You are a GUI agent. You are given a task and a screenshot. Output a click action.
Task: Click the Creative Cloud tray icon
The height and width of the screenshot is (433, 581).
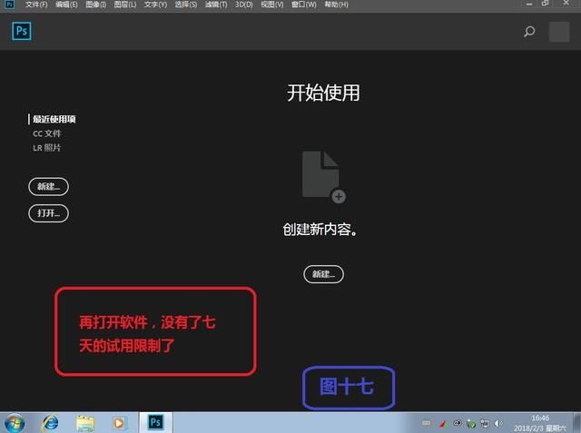(458, 423)
